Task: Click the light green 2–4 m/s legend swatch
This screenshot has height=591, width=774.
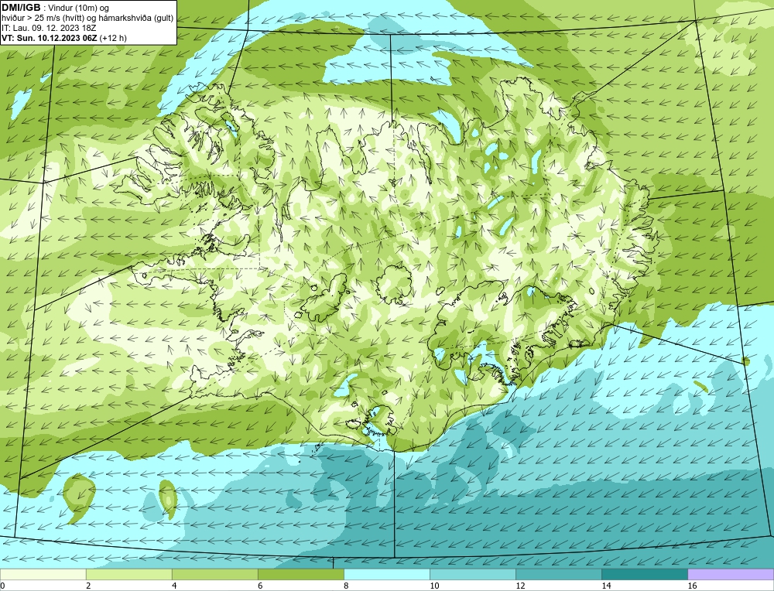Action: click(129, 574)
